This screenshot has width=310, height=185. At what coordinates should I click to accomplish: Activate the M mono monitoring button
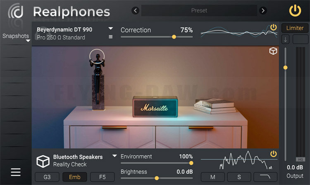(213, 177)
